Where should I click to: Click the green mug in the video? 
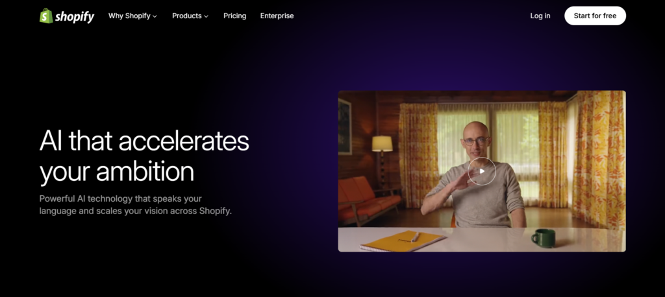coord(544,238)
